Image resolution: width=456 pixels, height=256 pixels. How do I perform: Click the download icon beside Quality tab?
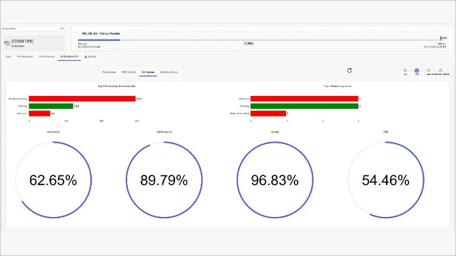(85, 56)
